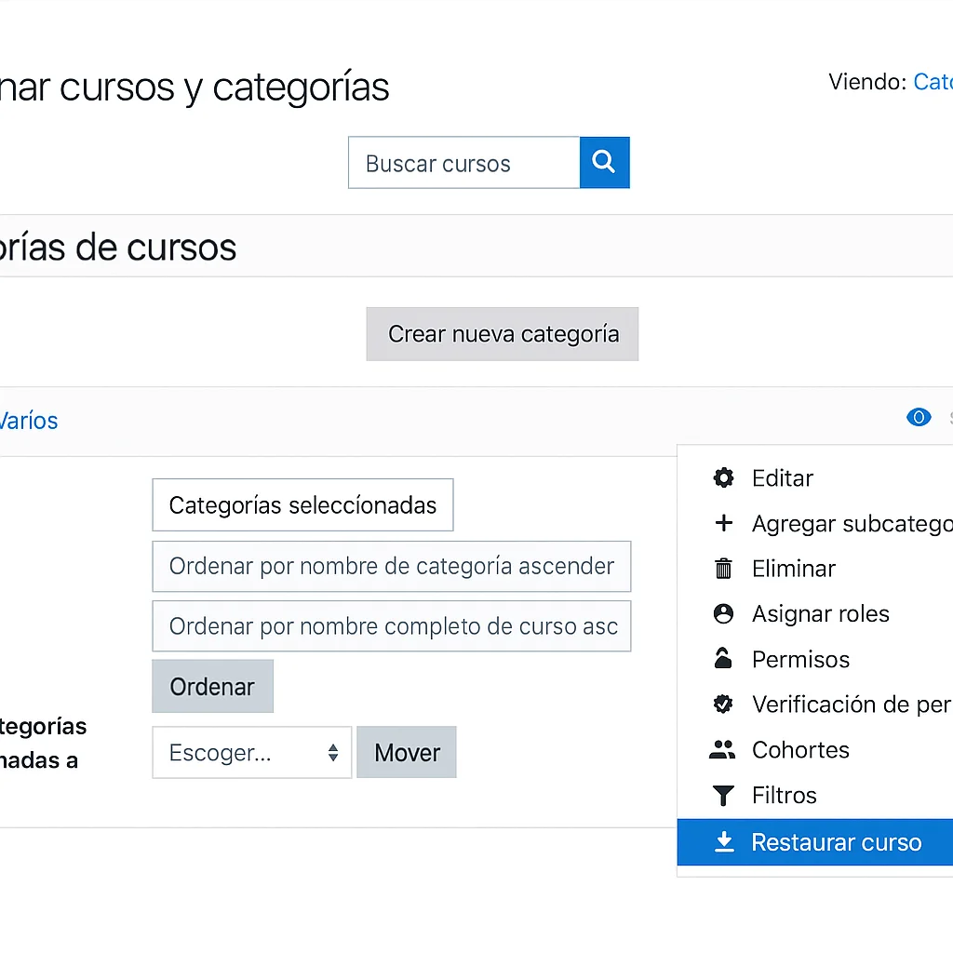The height and width of the screenshot is (953, 953).
Task: Open the Varios category link
Action: (x=29, y=420)
